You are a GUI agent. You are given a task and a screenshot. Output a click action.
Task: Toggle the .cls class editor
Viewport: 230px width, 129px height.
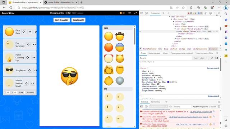click(202, 58)
